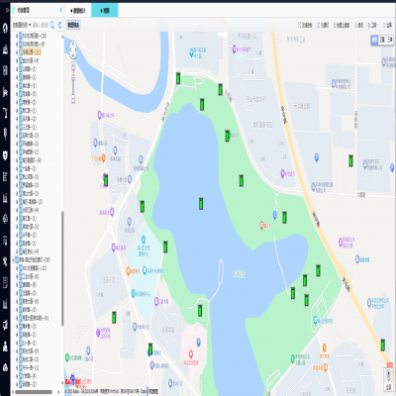This screenshot has height=396, width=396.
Task: Switch to the rightmost map-type option
Action: click(x=389, y=40)
